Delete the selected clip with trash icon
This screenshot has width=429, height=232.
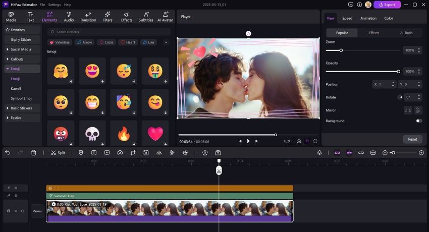pyautogui.click(x=34, y=152)
